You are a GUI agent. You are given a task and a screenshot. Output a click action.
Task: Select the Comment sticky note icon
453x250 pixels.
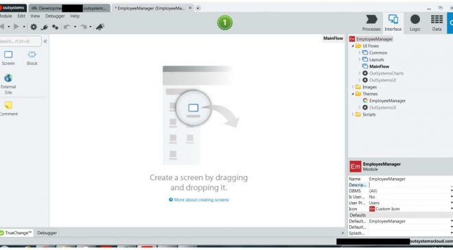(x=8, y=105)
